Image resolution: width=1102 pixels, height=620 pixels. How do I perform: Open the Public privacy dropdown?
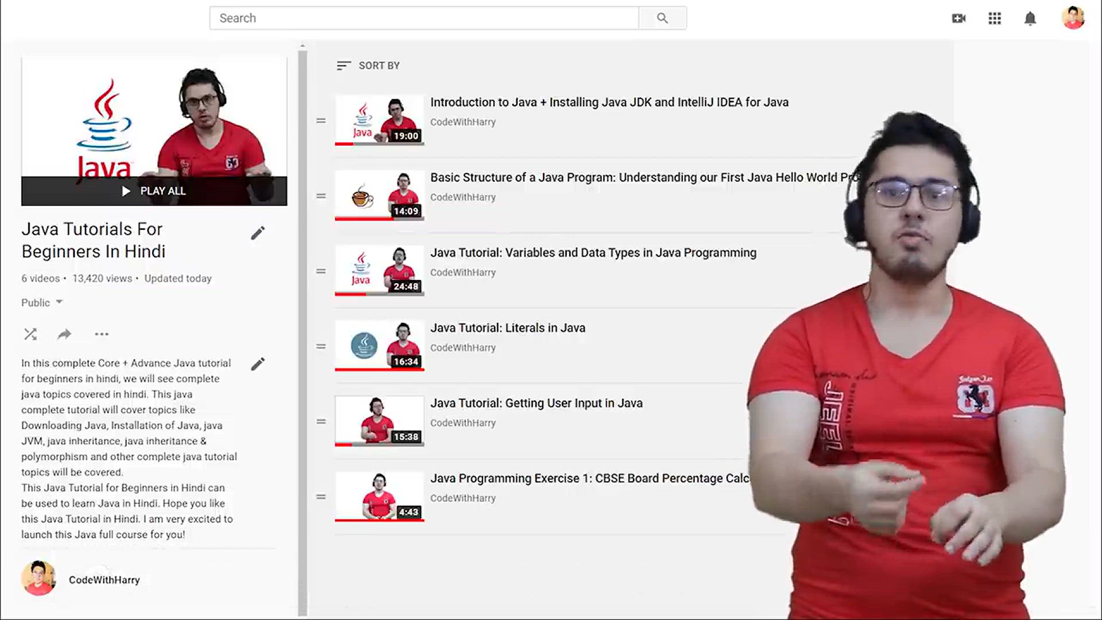[42, 303]
